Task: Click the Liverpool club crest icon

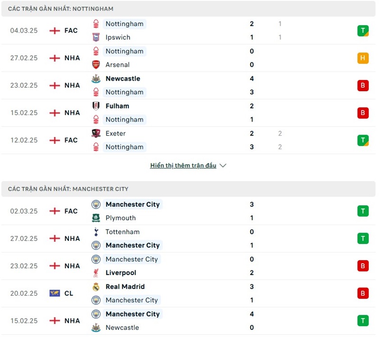Action: pyautogui.click(x=96, y=273)
